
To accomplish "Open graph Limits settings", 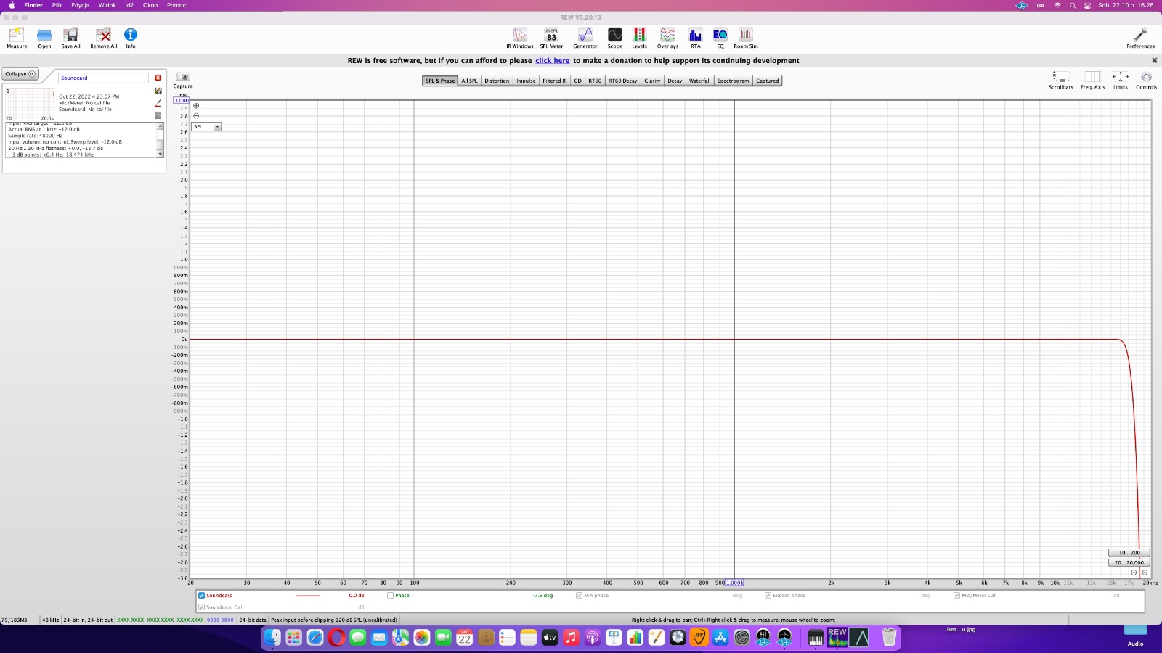I will click(x=1121, y=80).
